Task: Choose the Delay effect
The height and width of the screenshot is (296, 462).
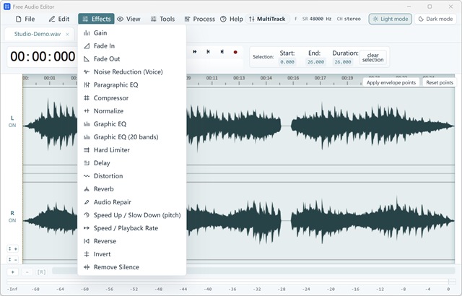Action: coord(131,163)
